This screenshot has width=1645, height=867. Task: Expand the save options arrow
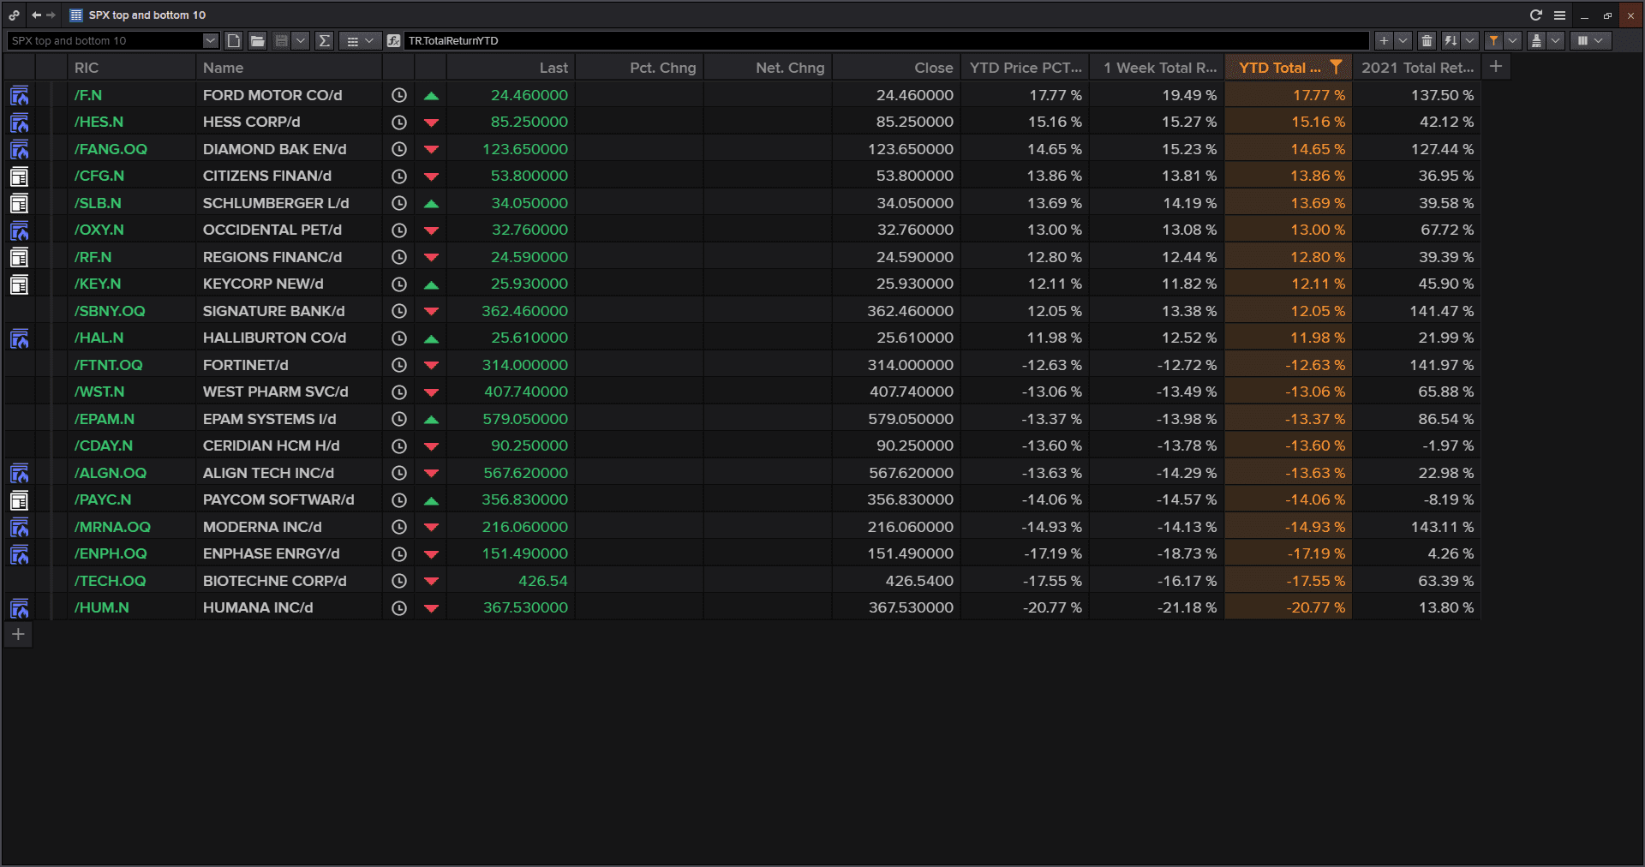(x=300, y=40)
